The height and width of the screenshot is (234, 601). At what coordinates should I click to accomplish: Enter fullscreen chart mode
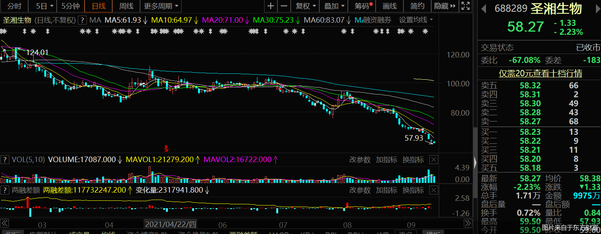tap(465, 6)
